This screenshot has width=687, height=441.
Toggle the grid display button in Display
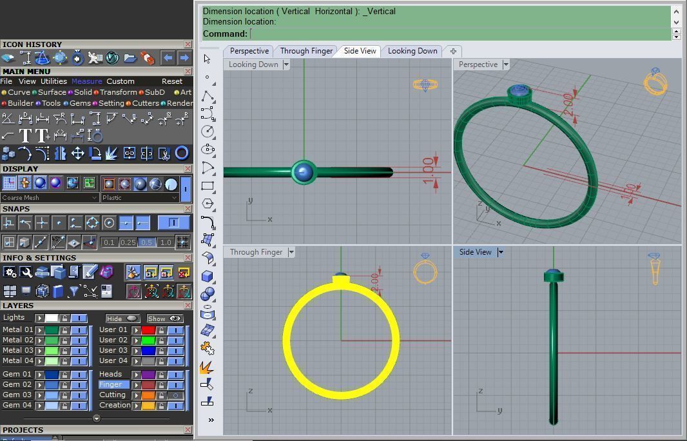point(9,183)
